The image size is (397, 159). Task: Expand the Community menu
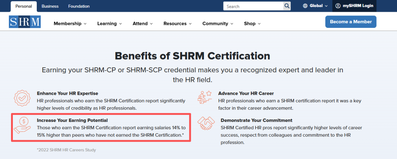point(218,24)
